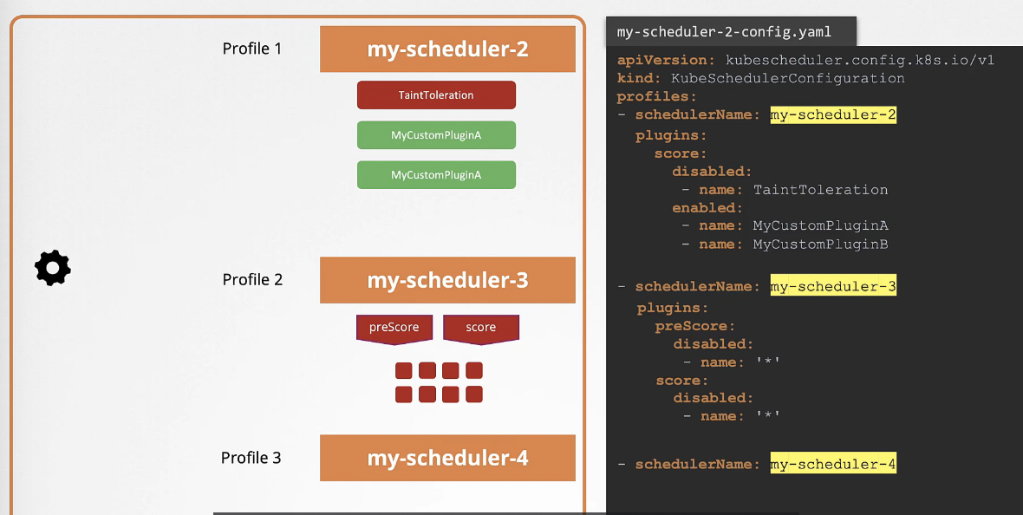
Task: Click the 'kind:' key in the YAML
Action: coord(640,78)
